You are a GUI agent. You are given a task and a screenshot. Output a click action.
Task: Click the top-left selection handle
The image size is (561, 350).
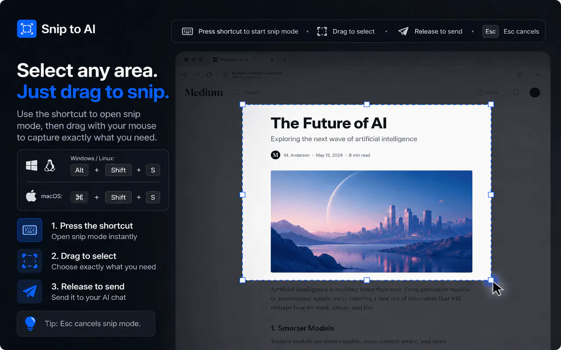tap(242, 105)
